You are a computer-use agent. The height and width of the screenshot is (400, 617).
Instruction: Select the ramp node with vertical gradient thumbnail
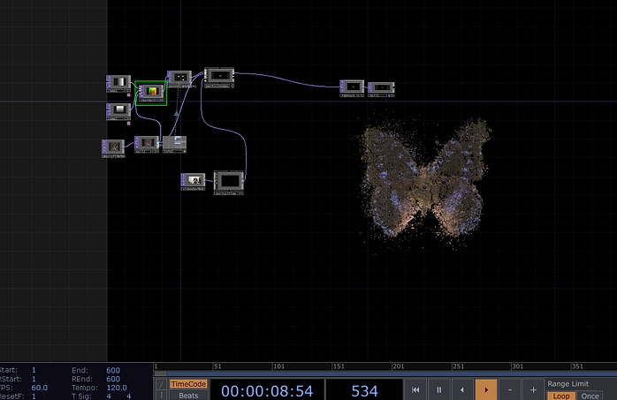[x=118, y=110]
